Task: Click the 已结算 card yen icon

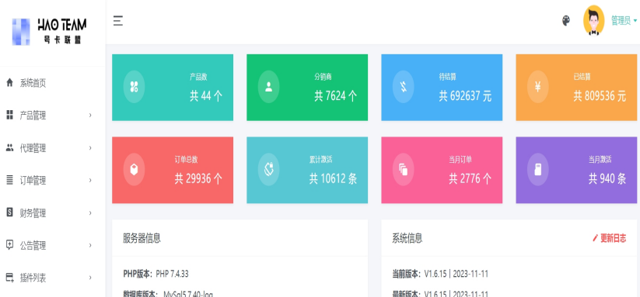Action: click(538, 87)
